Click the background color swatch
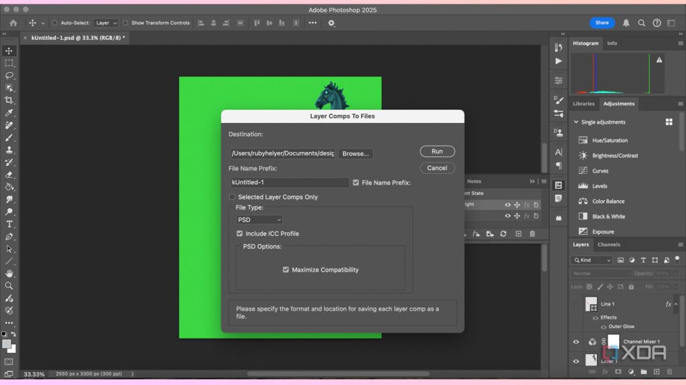Image resolution: width=686 pixels, height=385 pixels. pyautogui.click(x=12, y=349)
